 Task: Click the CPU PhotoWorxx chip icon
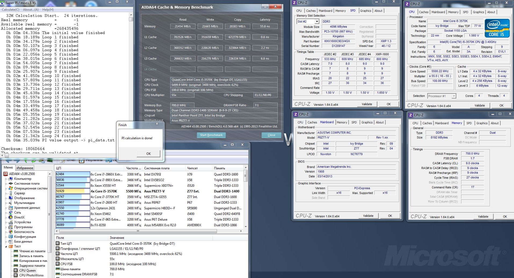16,275
